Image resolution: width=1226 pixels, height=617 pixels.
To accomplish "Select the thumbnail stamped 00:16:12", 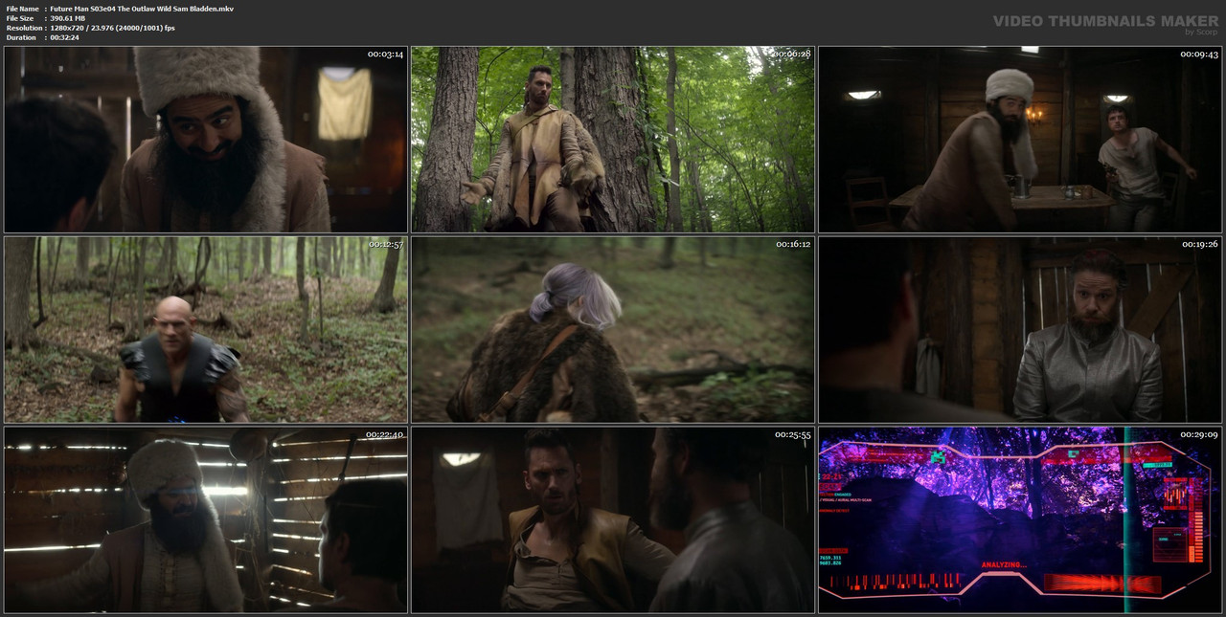I will 613,330.
